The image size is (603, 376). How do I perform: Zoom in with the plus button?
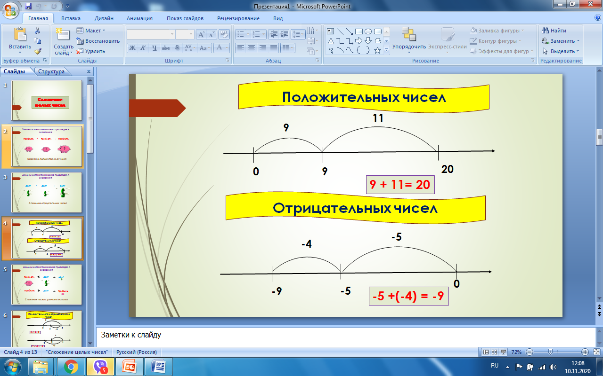(585, 352)
